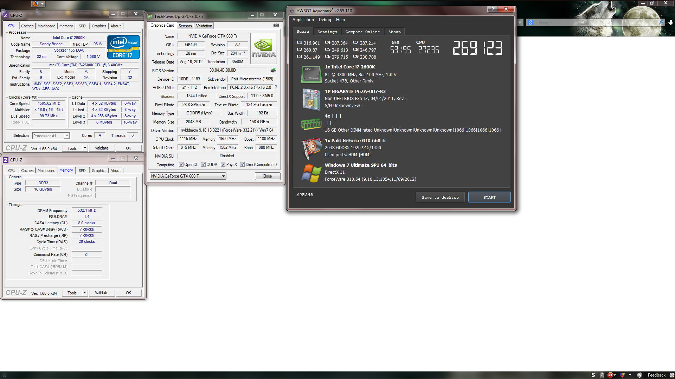This screenshot has width=675, height=379.
Task: Open the dropdown arrow beside colored balls icon
Action: coord(630,375)
